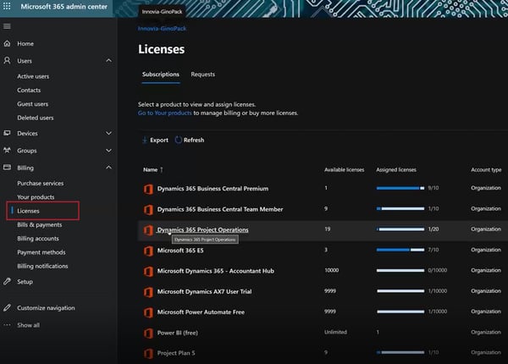
Task: Open Payment methods
Action: pyautogui.click(x=41, y=252)
